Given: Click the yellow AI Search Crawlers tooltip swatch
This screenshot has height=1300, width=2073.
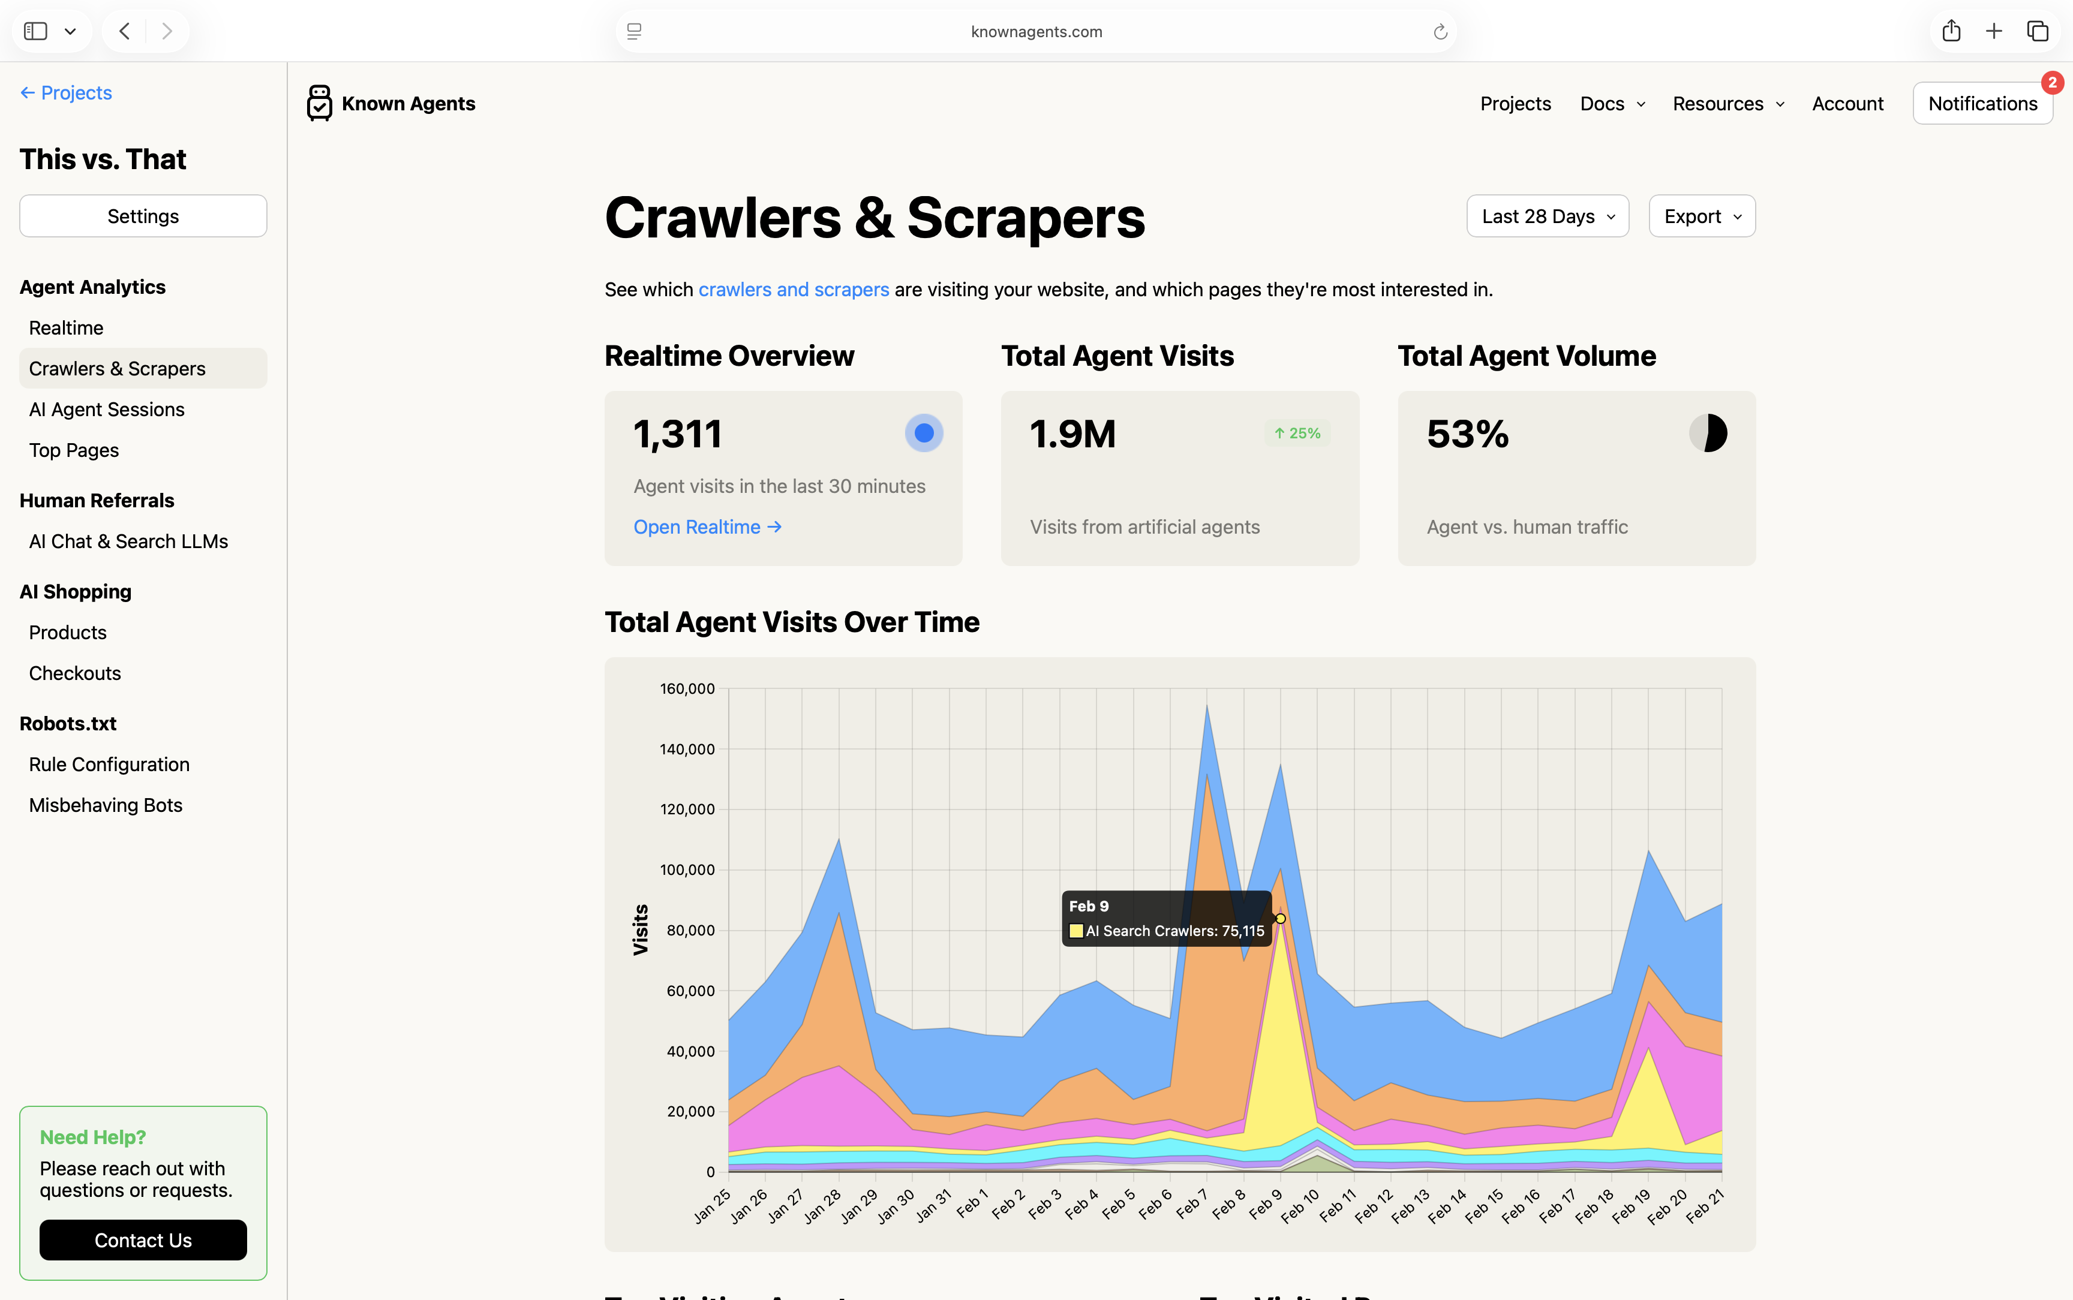Looking at the screenshot, I should 1075,930.
